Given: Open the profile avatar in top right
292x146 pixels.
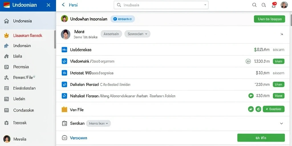Looking at the screenshot, I should click(x=284, y=5).
